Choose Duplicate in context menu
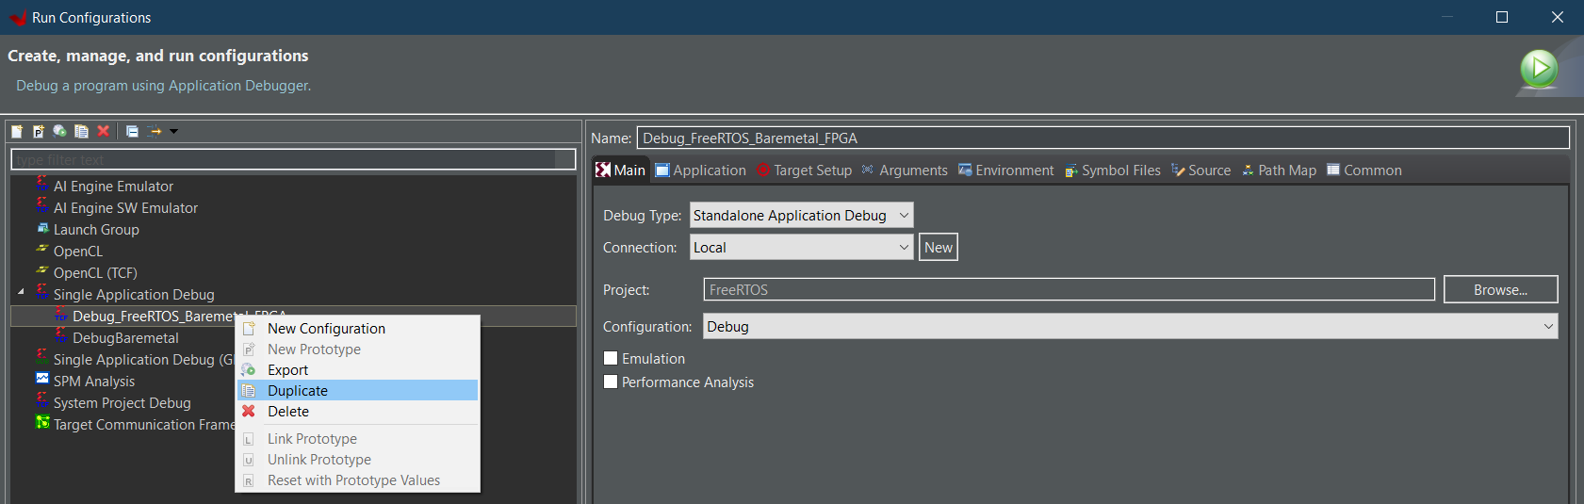The width and height of the screenshot is (1584, 504). pos(357,390)
